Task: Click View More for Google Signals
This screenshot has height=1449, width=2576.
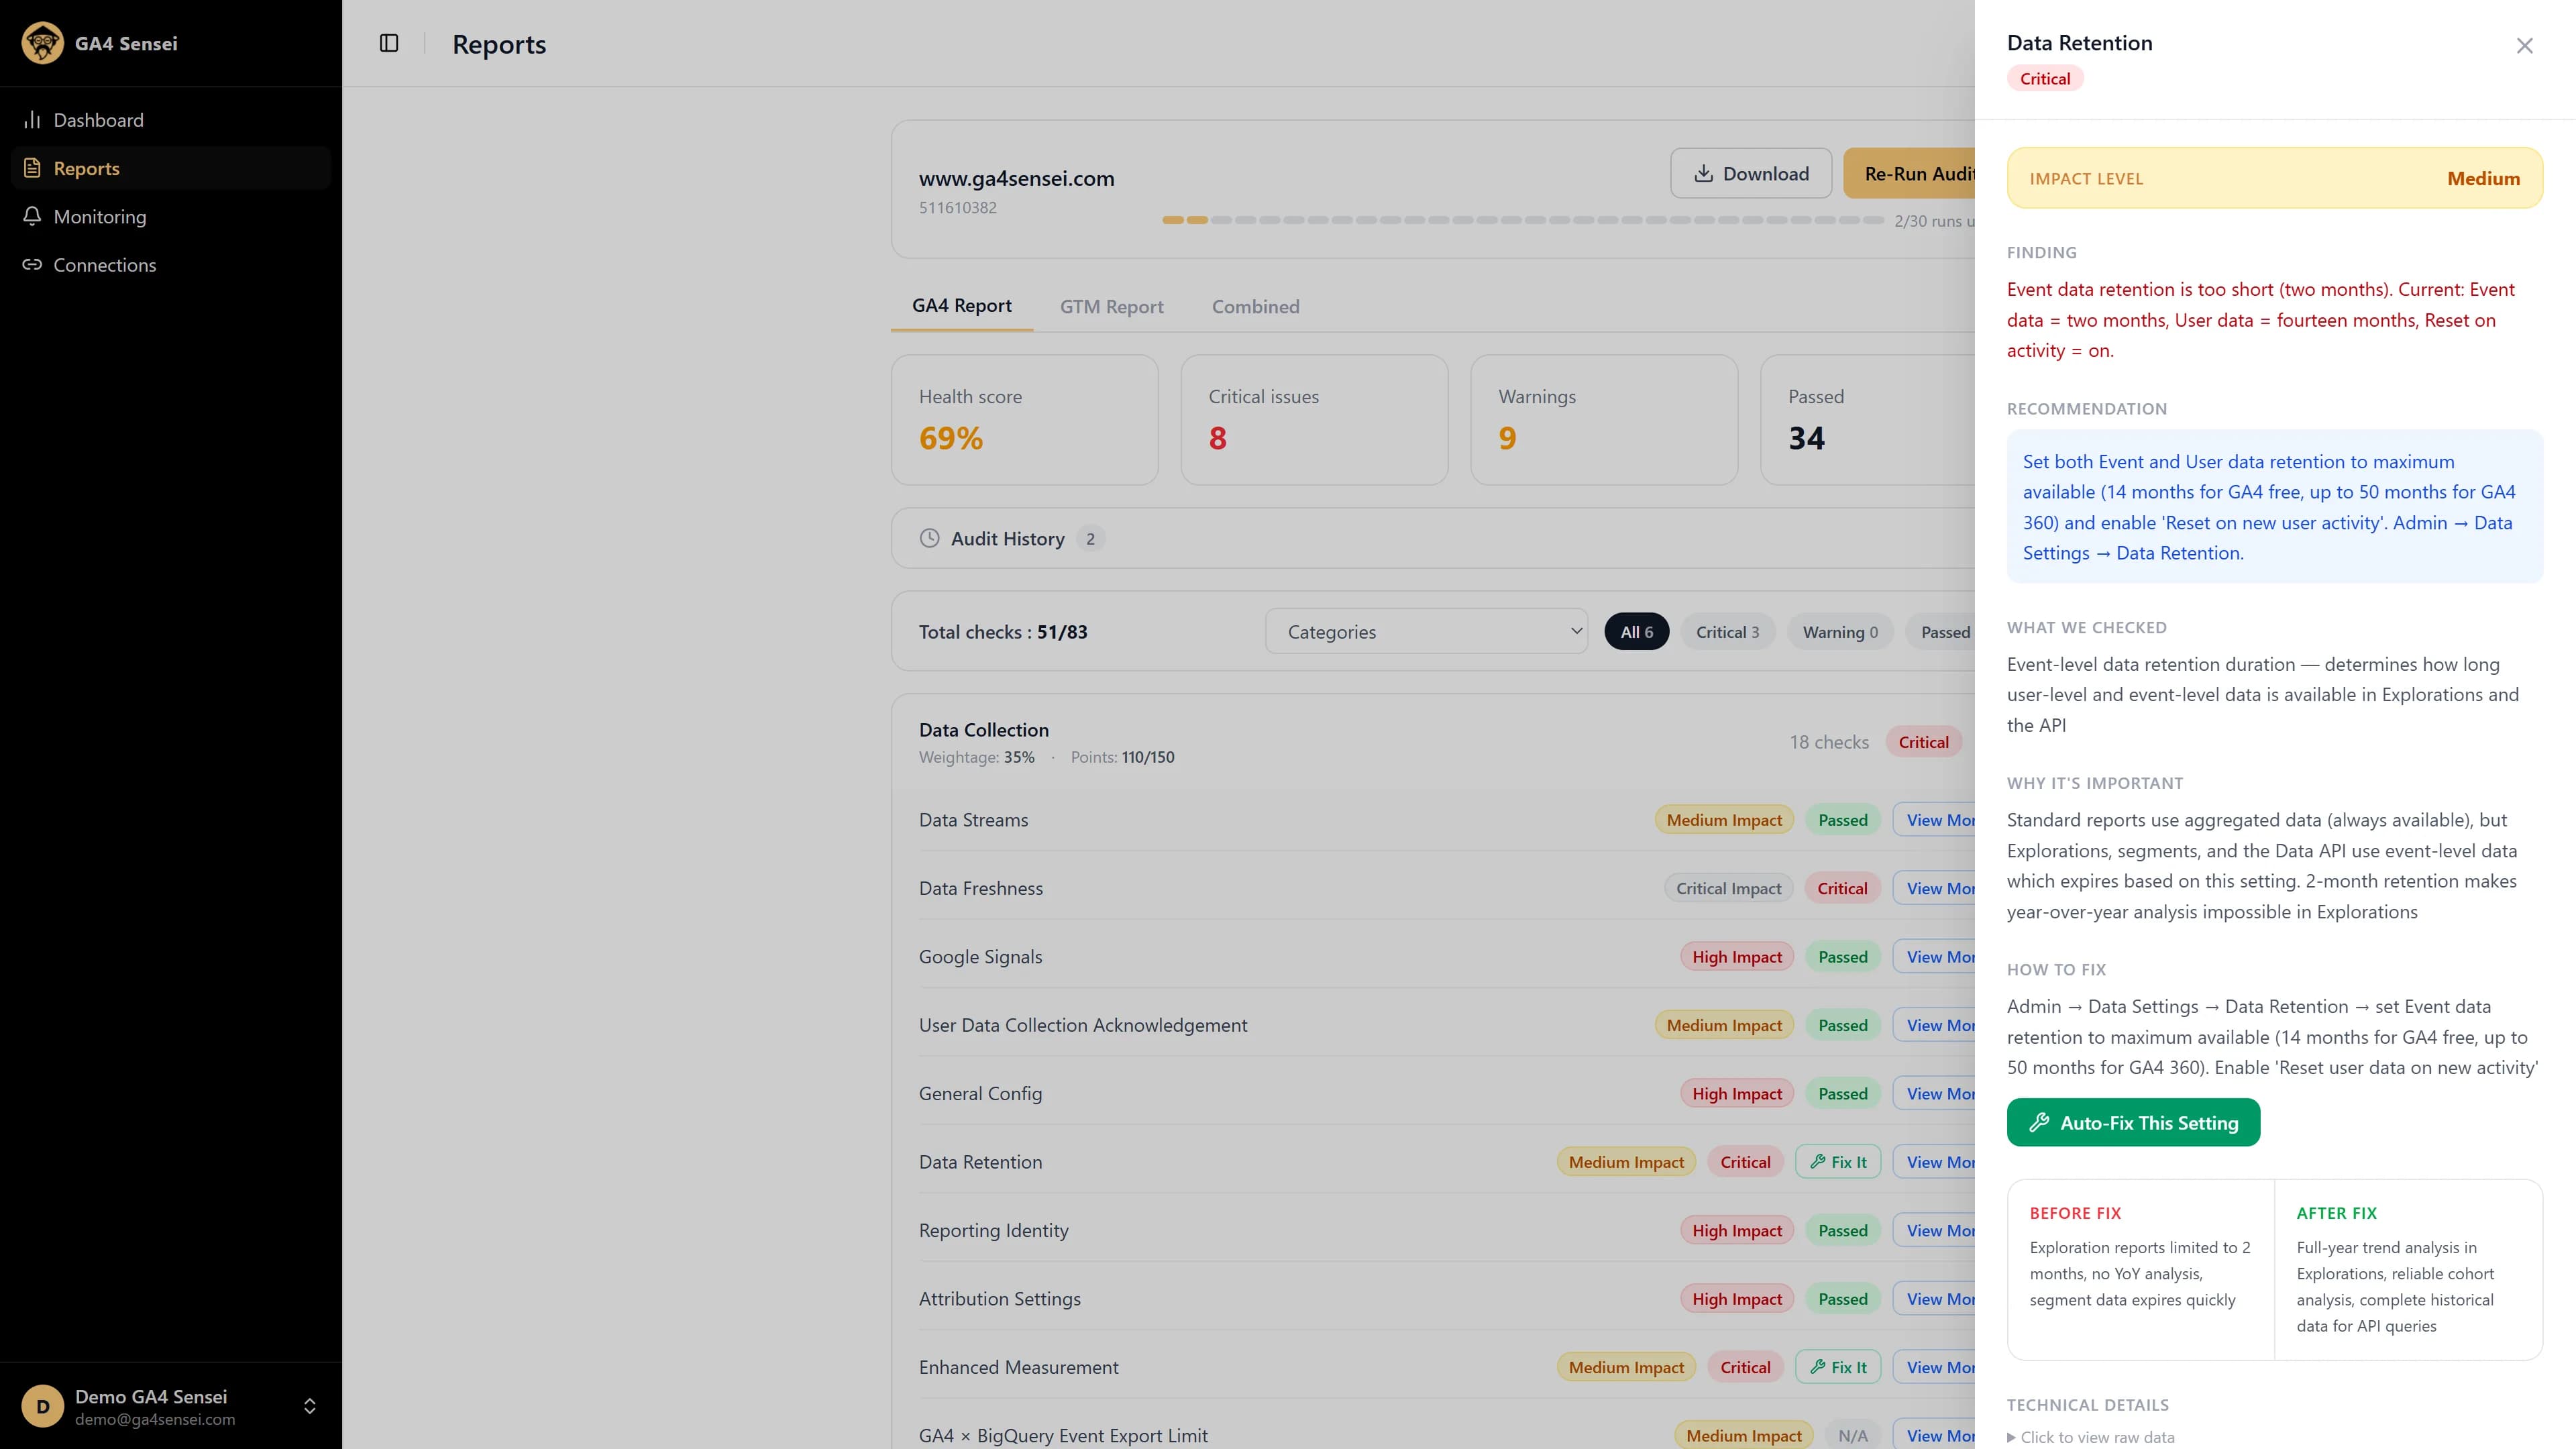Action: [x=1935, y=956]
